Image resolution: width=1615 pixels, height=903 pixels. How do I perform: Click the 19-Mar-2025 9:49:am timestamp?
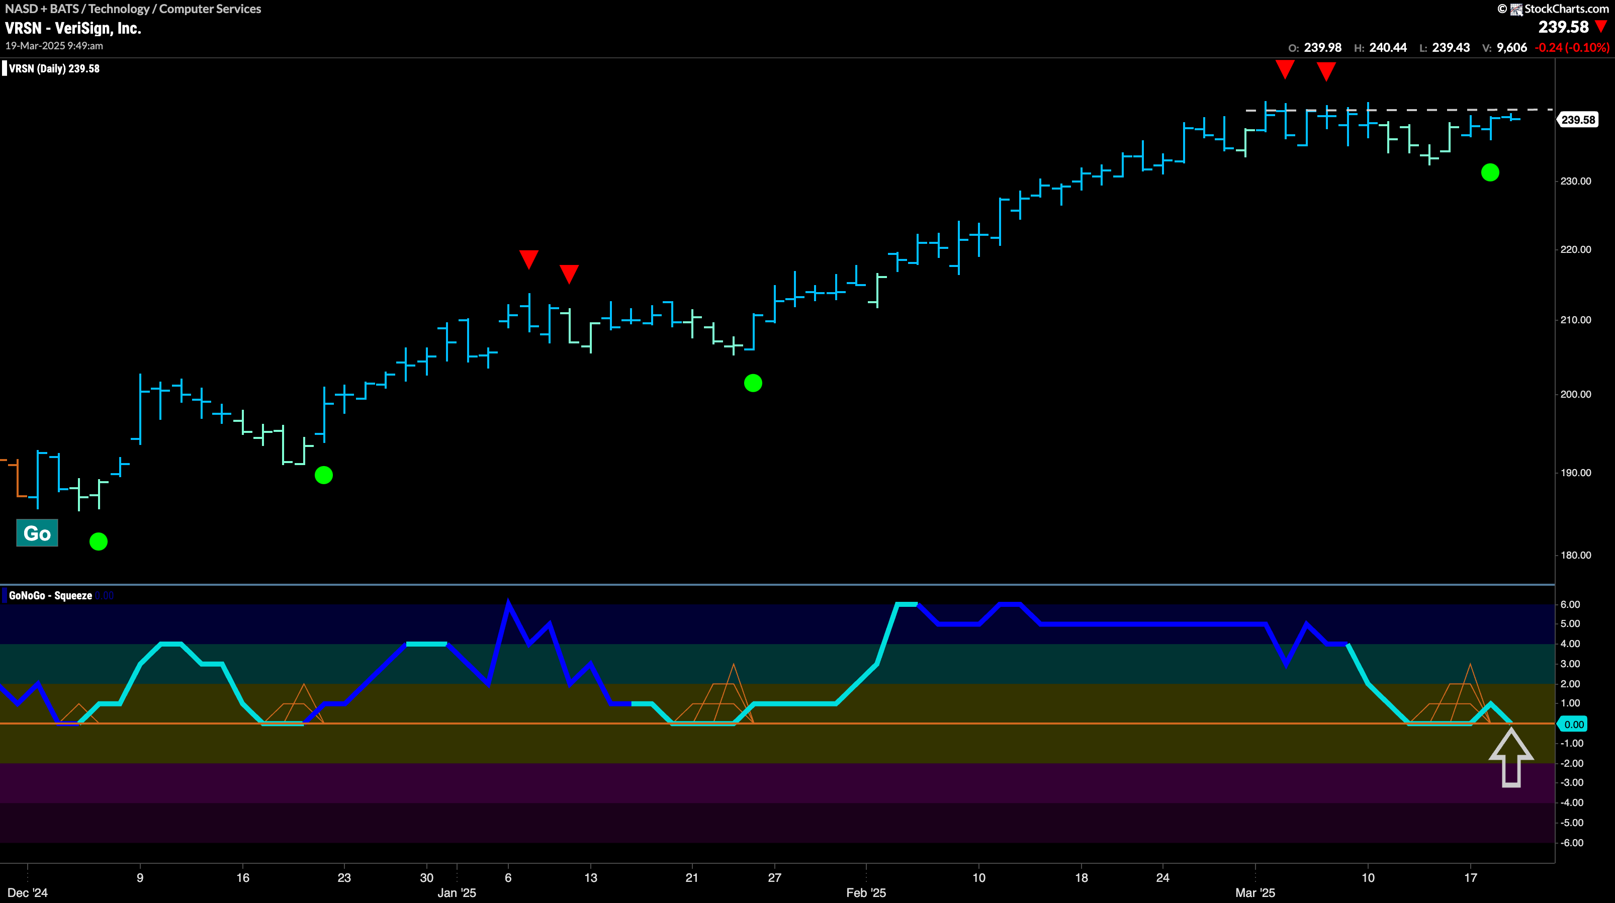(54, 46)
